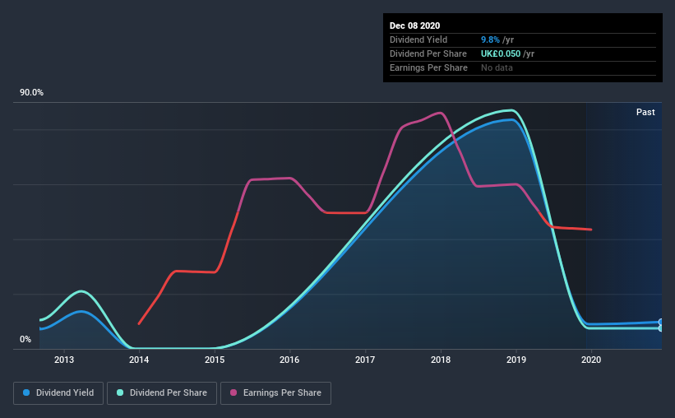
Task: Toggle the Dividend Yield legend button
Action: [58, 393]
